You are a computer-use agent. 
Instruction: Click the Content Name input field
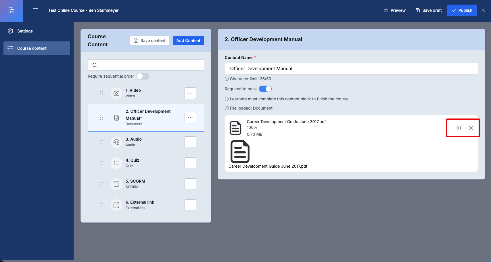tap(351, 68)
